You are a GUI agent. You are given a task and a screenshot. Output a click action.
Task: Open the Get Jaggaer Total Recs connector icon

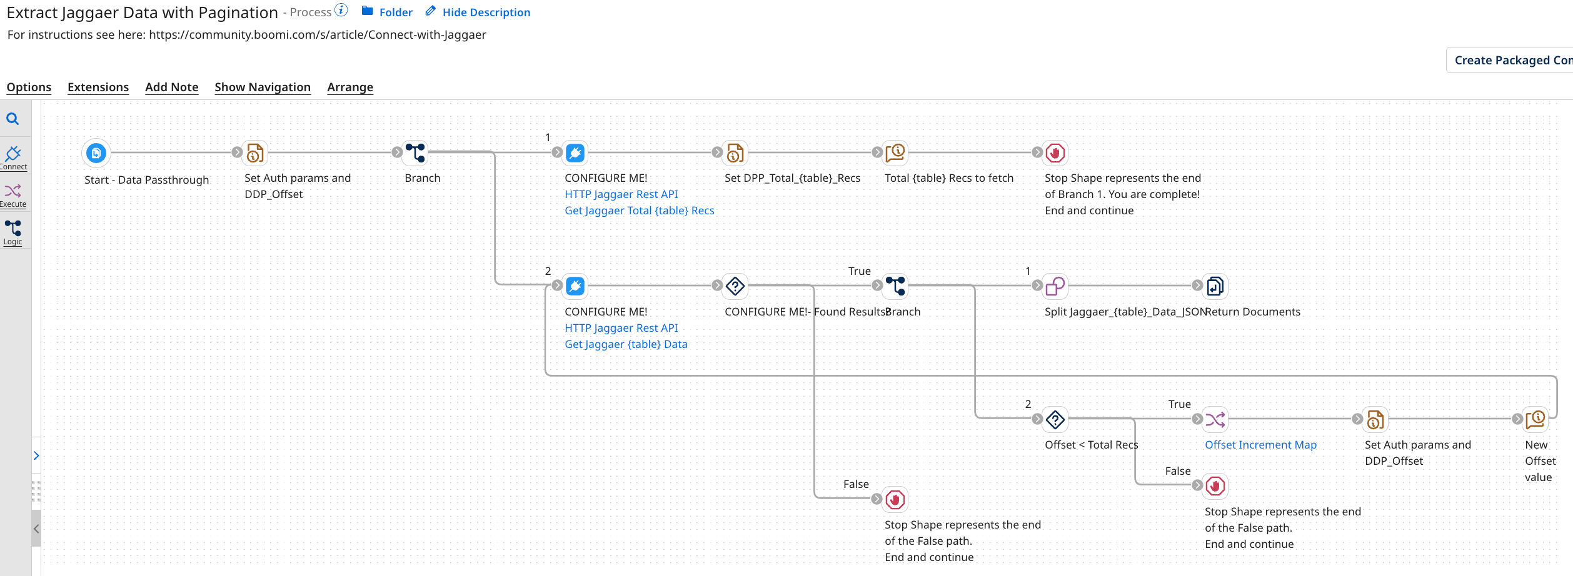[x=575, y=153]
